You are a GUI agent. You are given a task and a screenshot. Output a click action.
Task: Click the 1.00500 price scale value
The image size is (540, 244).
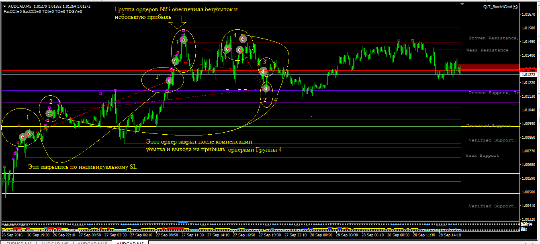click(x=529, y=192)
